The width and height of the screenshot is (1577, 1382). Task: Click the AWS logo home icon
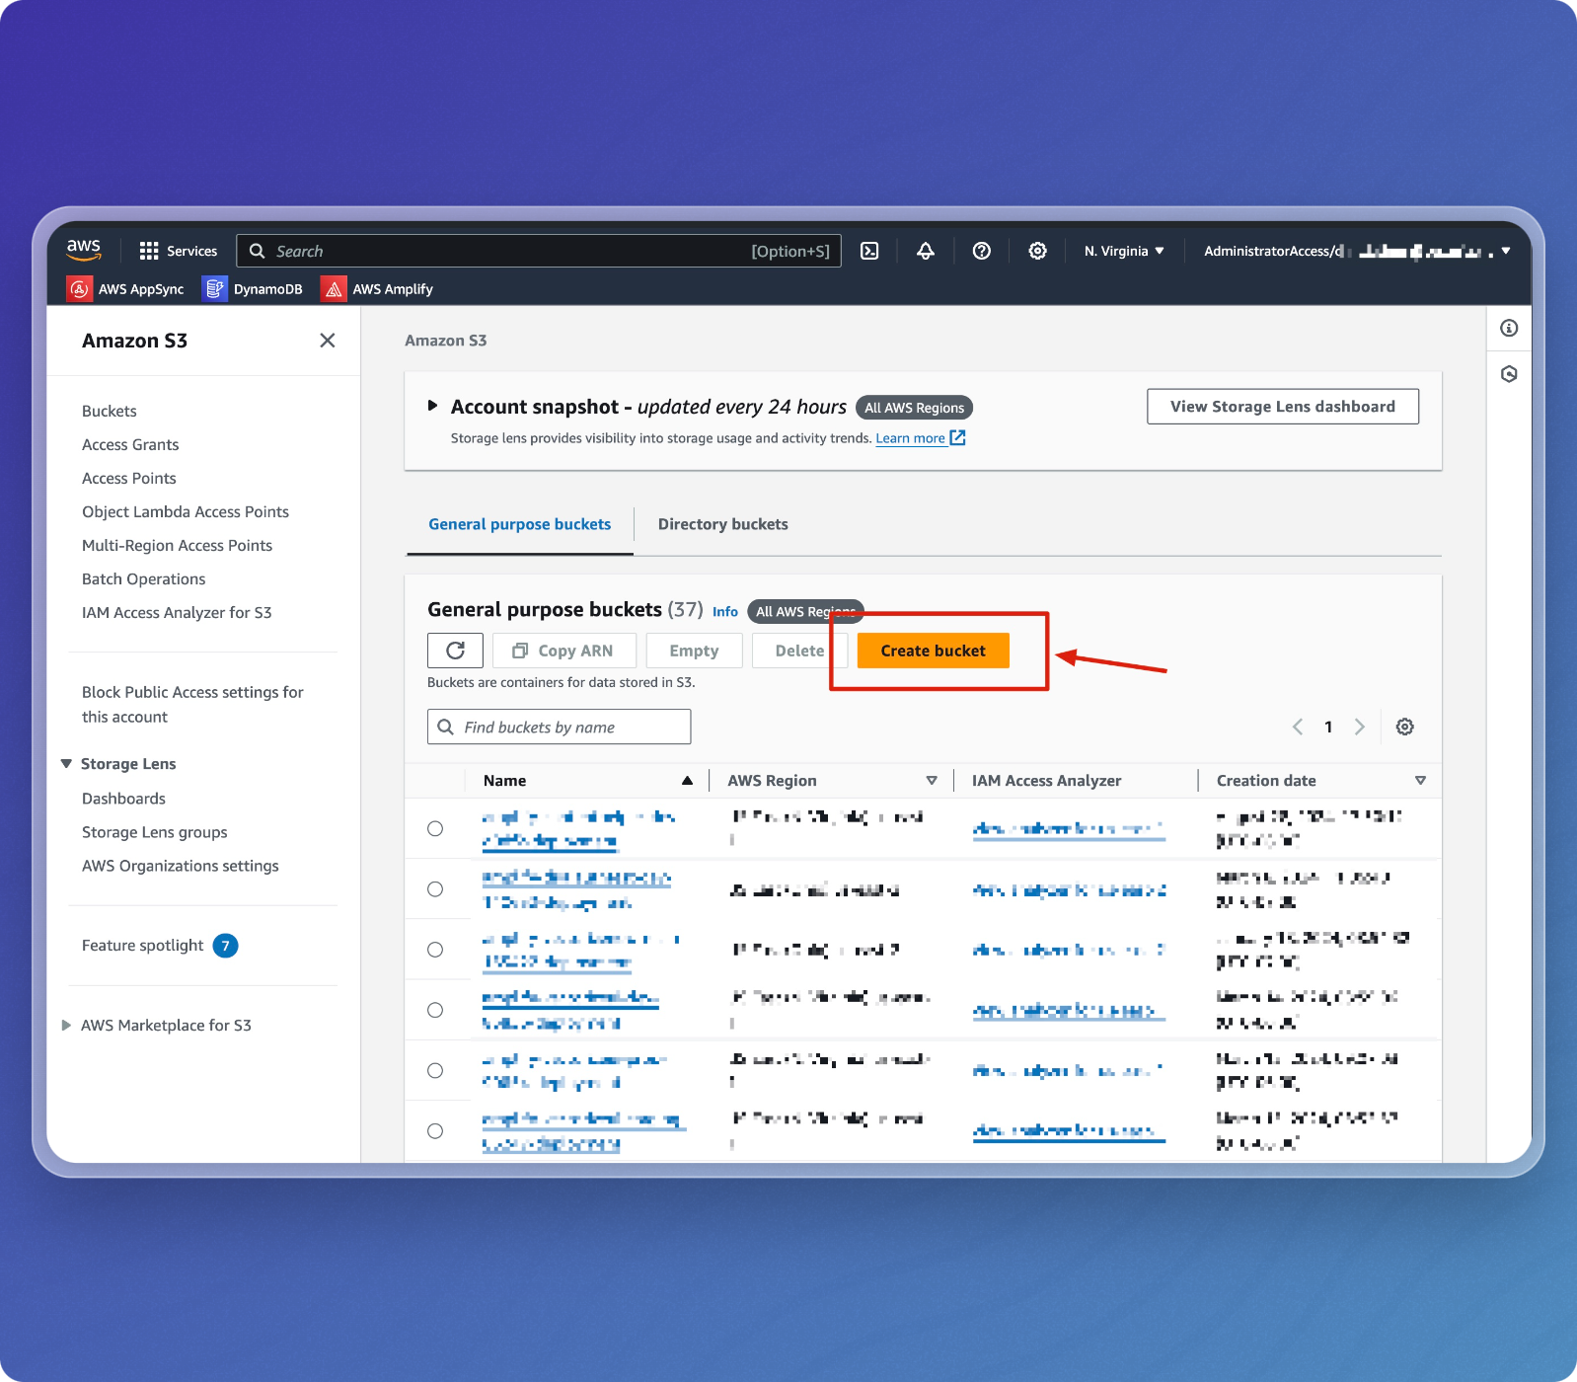click(x=84, y=250)
